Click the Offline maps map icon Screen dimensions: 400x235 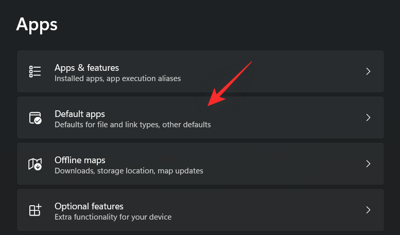coord(35,164)
